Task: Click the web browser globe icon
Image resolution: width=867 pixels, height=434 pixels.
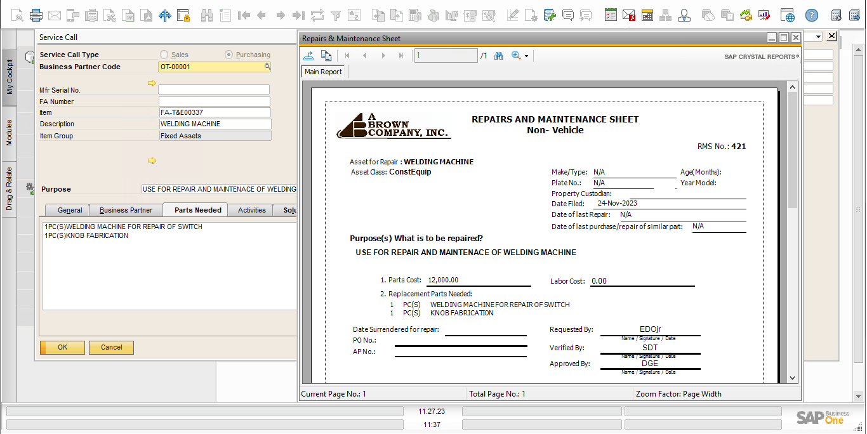Action: coord(788,15)
